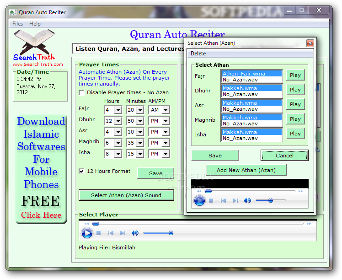The height and width of the screenshot is (280, 342).
Task: Open Isha hours dropdown
Action: (118, 154)
